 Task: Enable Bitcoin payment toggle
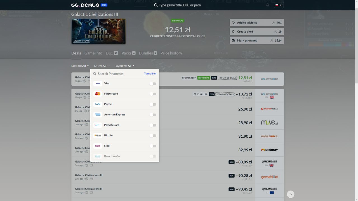[153, 135]
